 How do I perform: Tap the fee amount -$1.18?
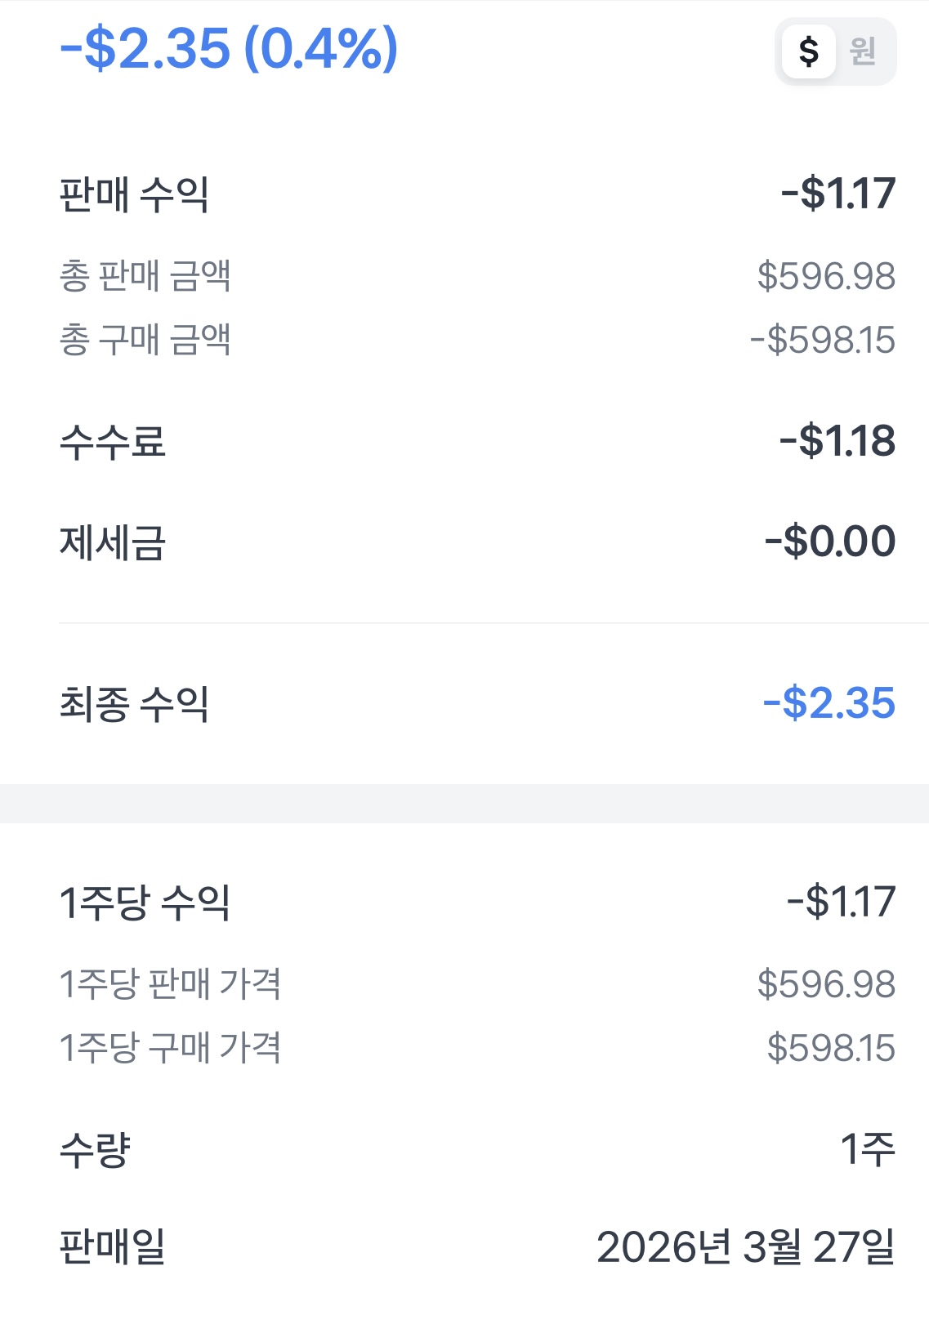point(837,441)
